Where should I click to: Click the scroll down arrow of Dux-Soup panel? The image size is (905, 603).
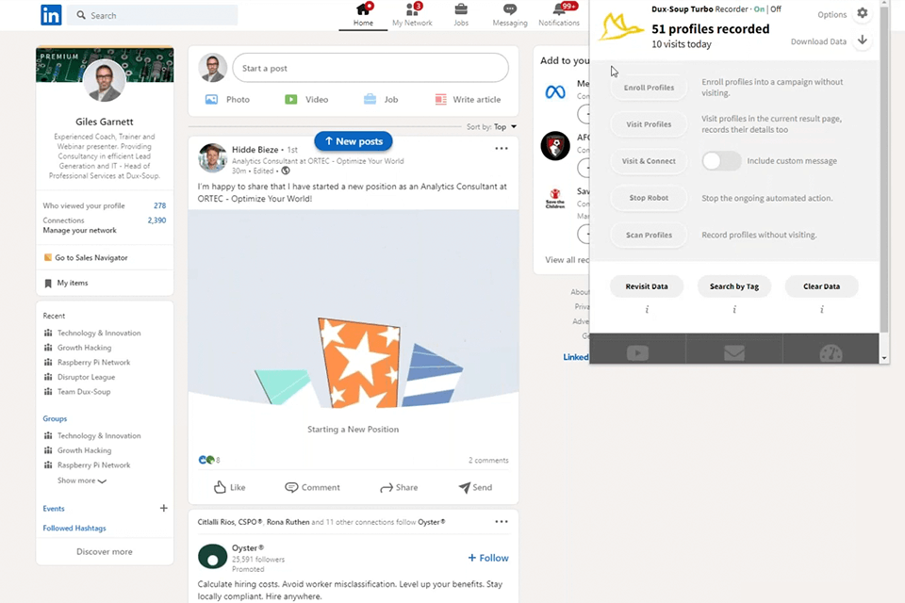tap(883, 358)
